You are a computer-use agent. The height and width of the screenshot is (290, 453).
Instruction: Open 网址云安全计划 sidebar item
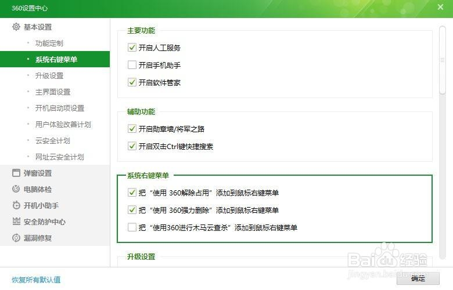point(59,157)
